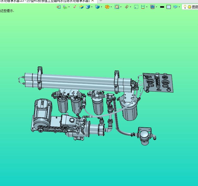Toggle the yellow circle layer indicator
198x186 pixels.
(x=189, y=7)
